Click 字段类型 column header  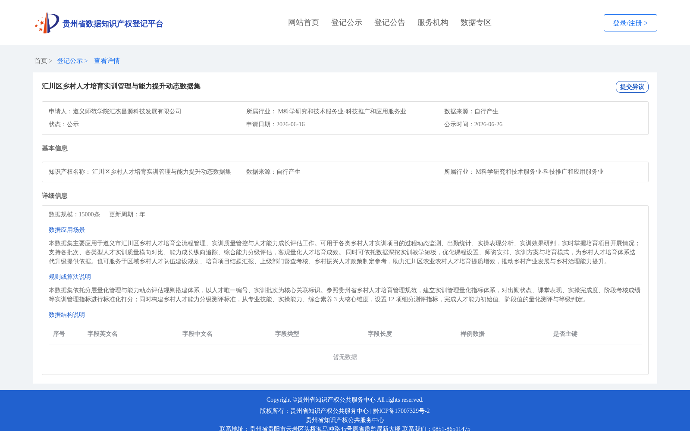pos(287,334)
